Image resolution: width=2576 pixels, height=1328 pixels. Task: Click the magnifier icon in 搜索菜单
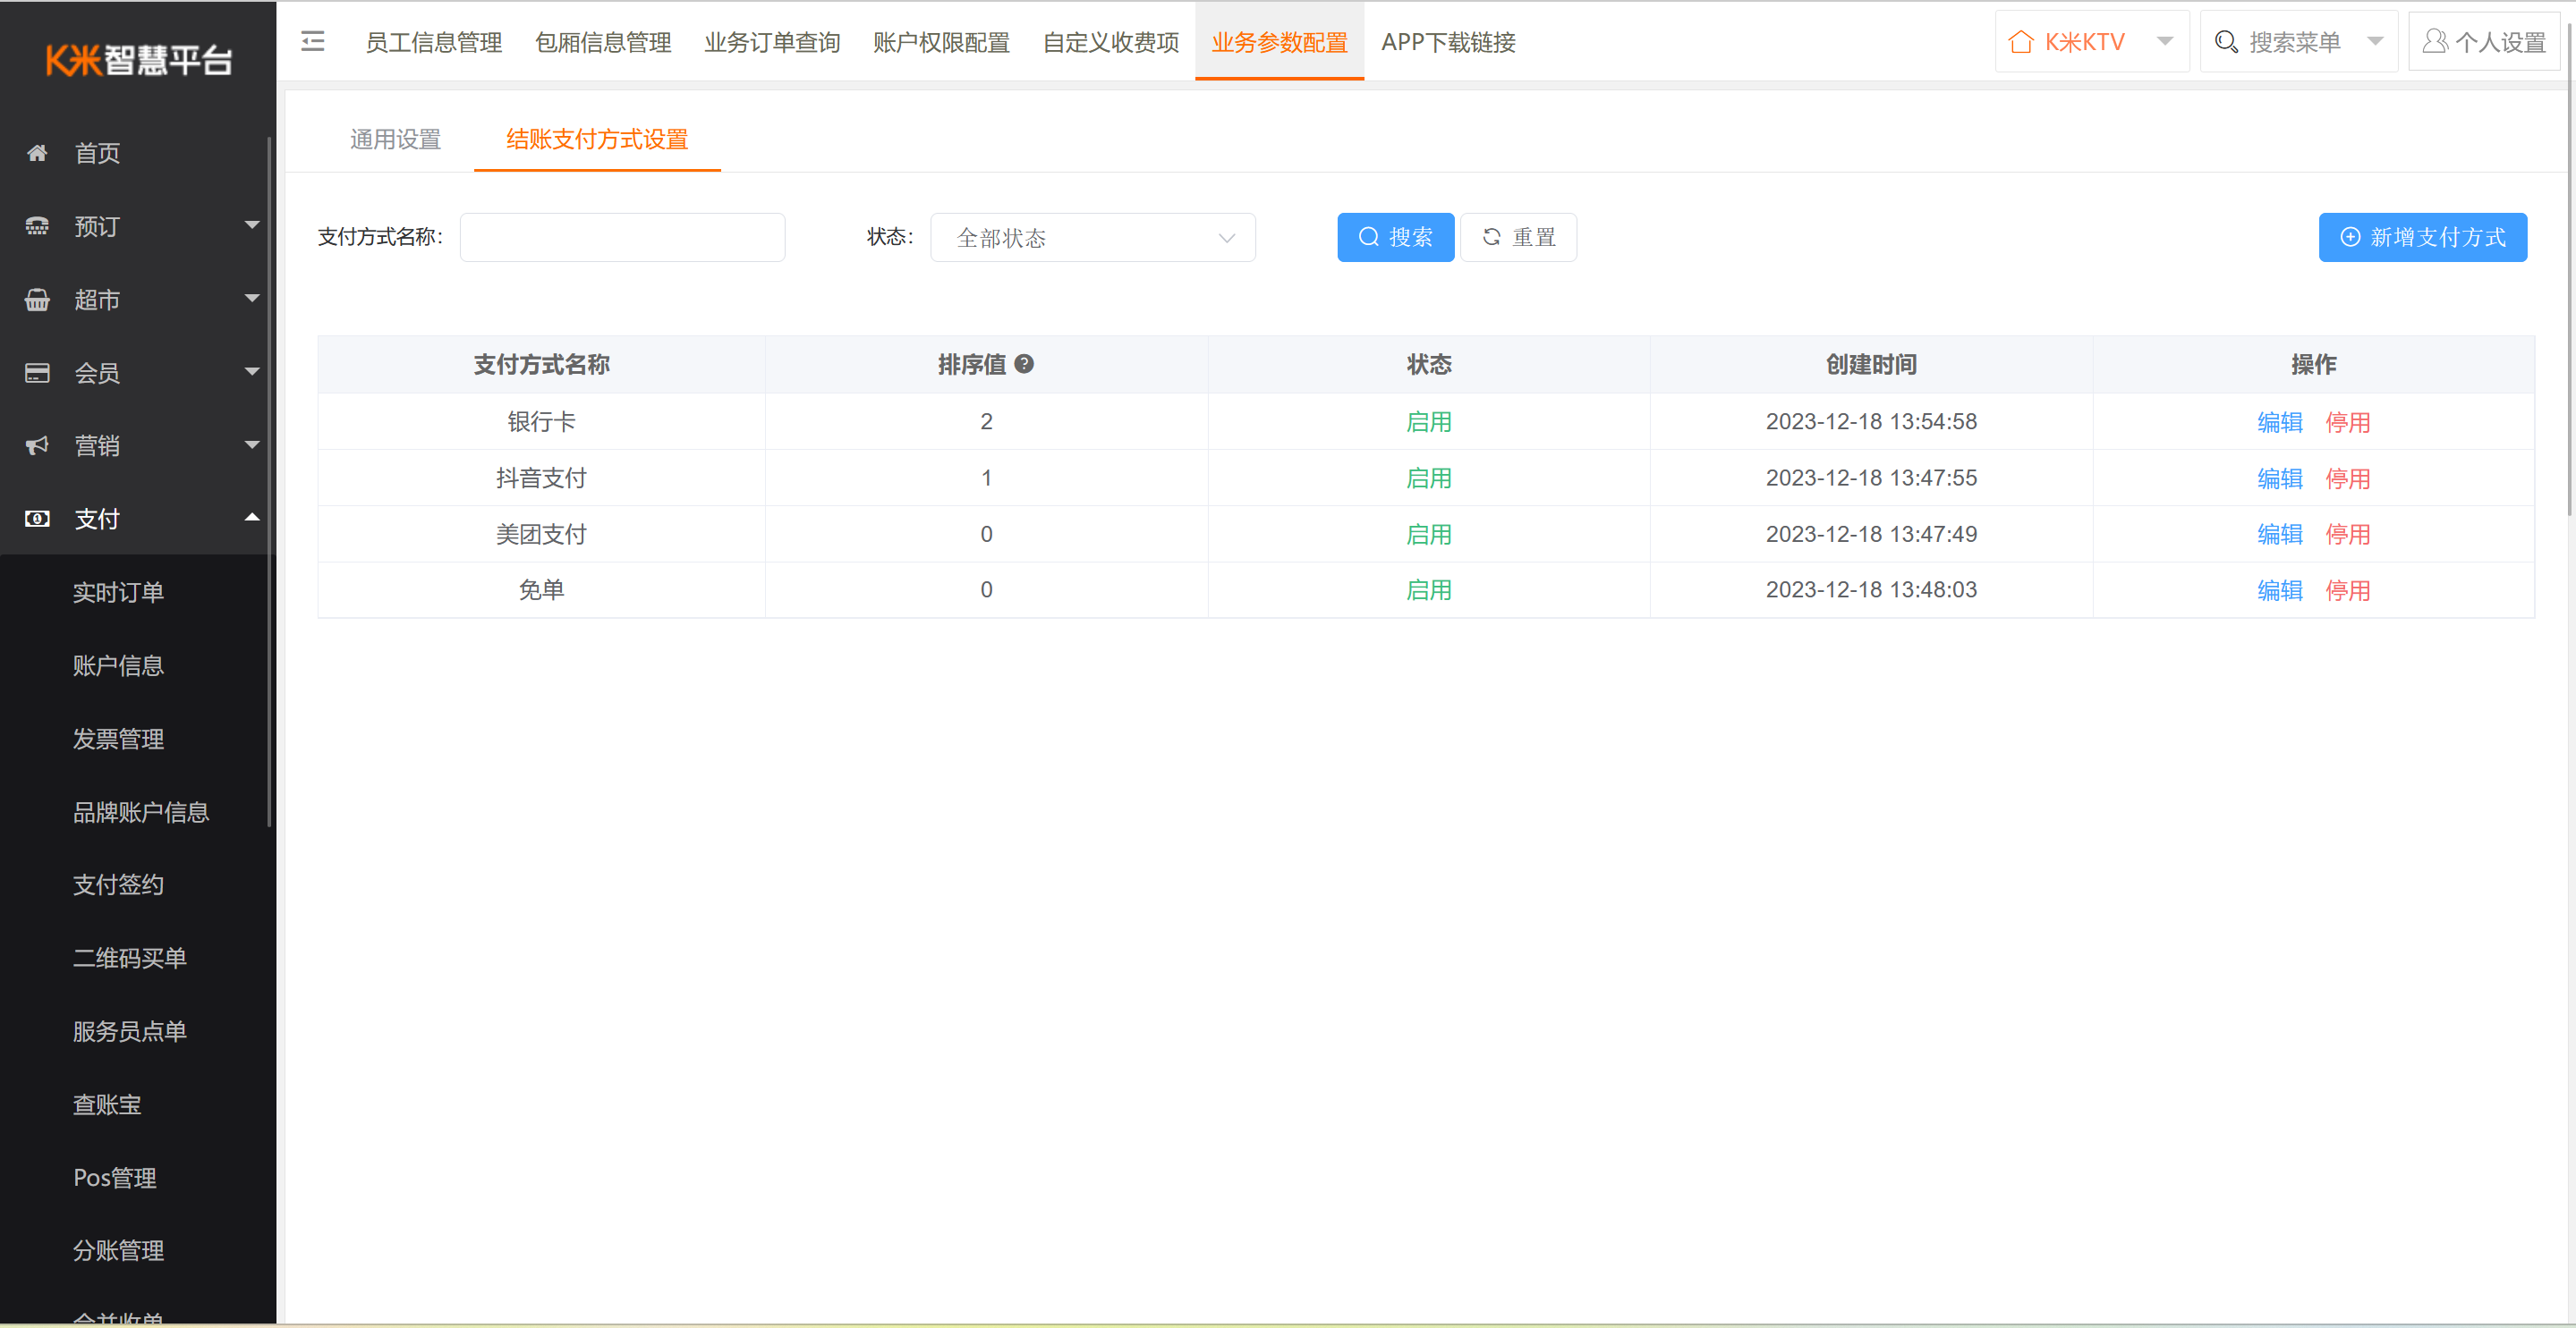click(2226, 42)
